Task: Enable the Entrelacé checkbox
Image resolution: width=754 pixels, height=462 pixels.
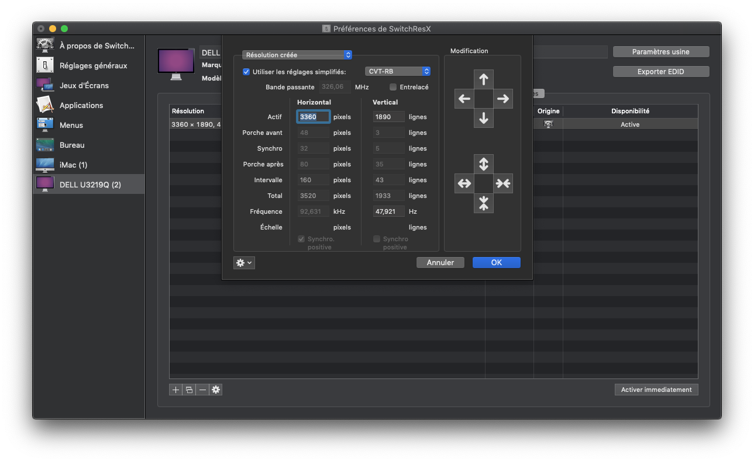Action: 393,87
